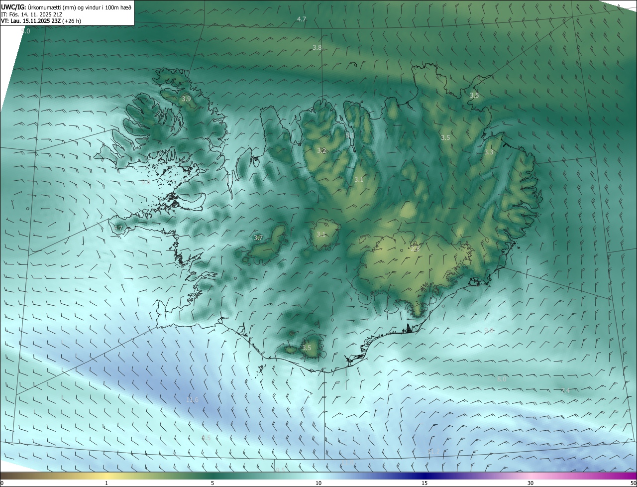Click the 8.1 value label on the map
Image resolution: width=637 pixels, height=487 pixels.
[x=350, y=134]
